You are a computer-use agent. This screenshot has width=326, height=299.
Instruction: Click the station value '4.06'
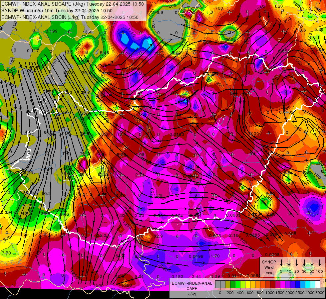point(29,132)
